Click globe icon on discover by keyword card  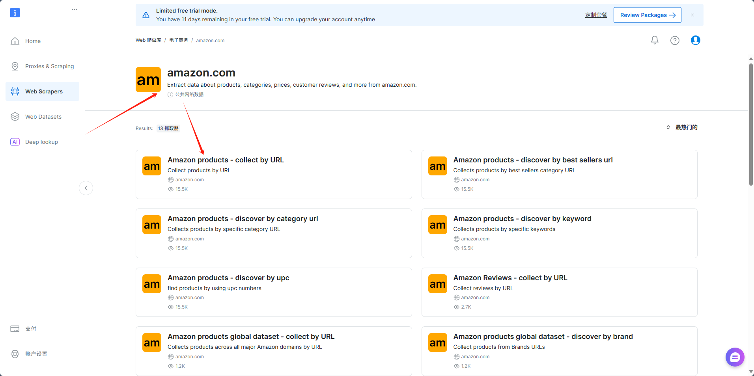pos(457,239)
